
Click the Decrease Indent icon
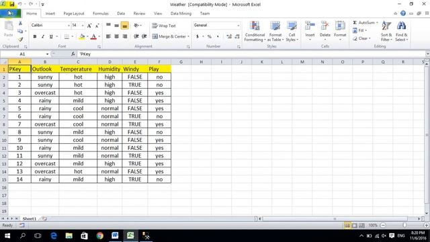[x=136, y=36]
